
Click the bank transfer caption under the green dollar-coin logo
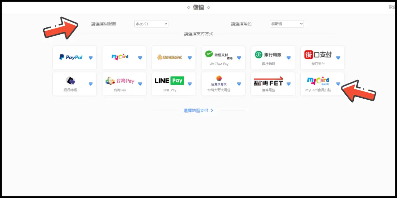(268, 64)
